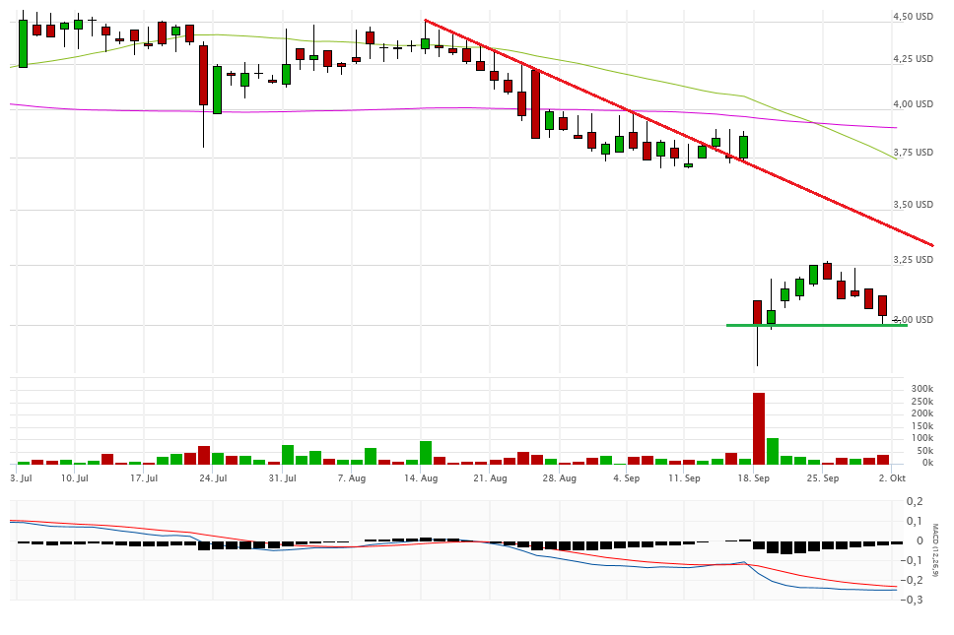The width and height of the screenshot is (954, 635).
Task: Click the 3. Jul date label
Action: point(22,478)
